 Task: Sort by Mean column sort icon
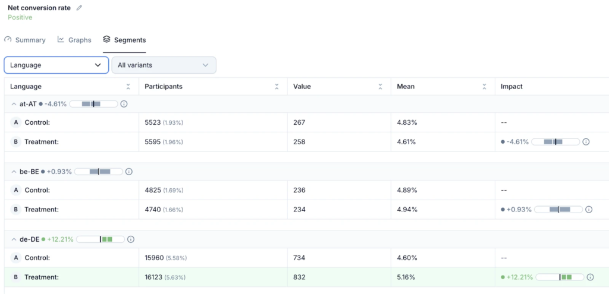[484, 87]
